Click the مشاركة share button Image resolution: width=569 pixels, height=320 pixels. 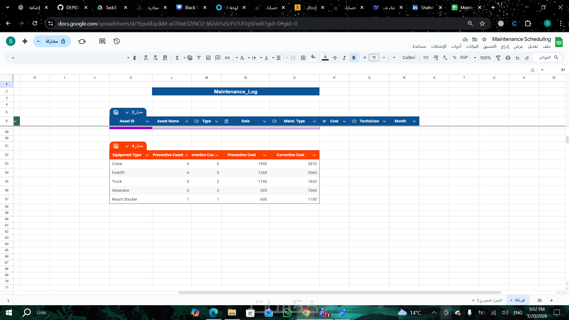pos(55,41)
